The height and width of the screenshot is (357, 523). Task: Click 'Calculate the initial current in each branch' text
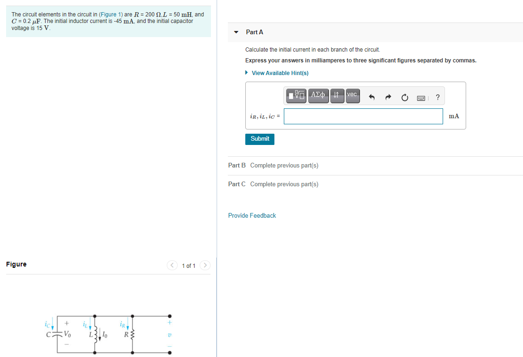pyautogui.click(x=312, y=50)
